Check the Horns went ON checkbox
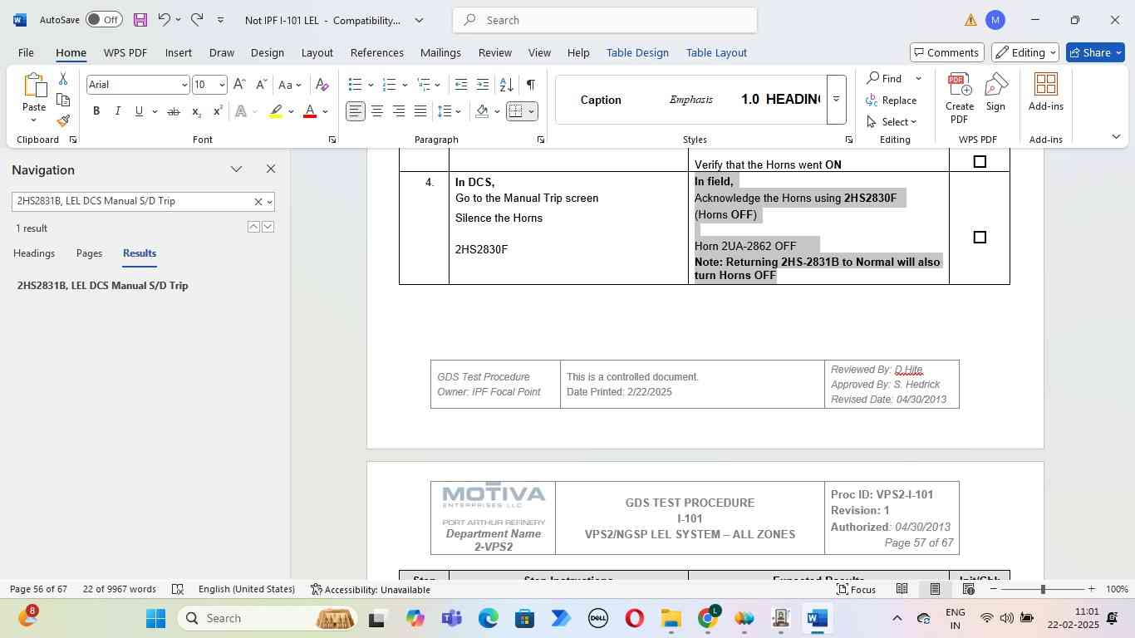 (980, 162)
